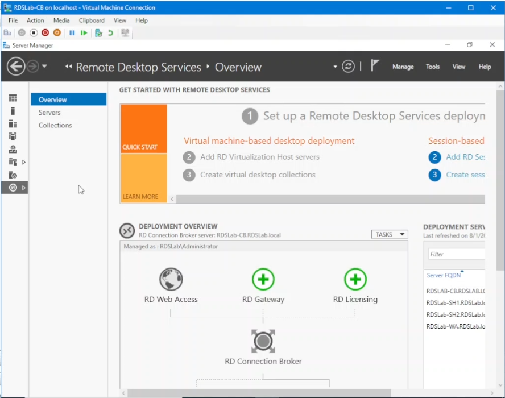The height and width of the screenshot is (398, 505).
Task: Click the Revert VM toolbar icon
Action: coord(111,32)
